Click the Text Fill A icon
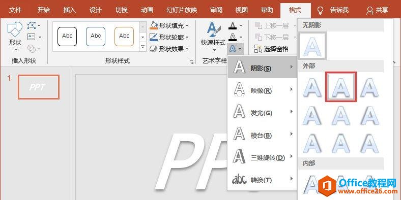The width and height of the screenshot is (401, 200). [233, 26]
